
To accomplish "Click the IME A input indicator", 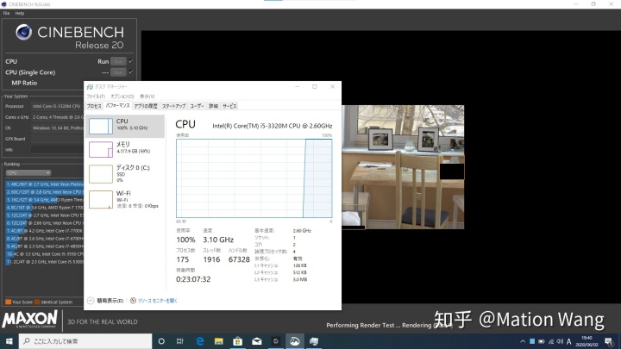I will click(x=569, y=341).
